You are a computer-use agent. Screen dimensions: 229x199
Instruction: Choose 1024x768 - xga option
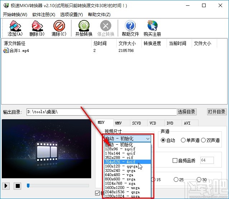pyautogui.click(x=128, y=183)
